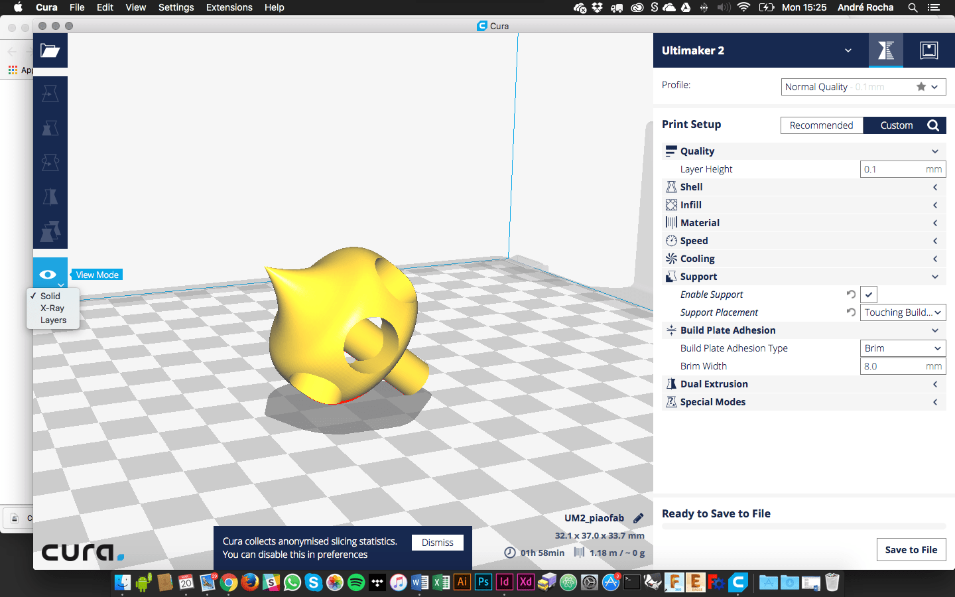Select the Move tool in left toolbar

pos(50,94)
